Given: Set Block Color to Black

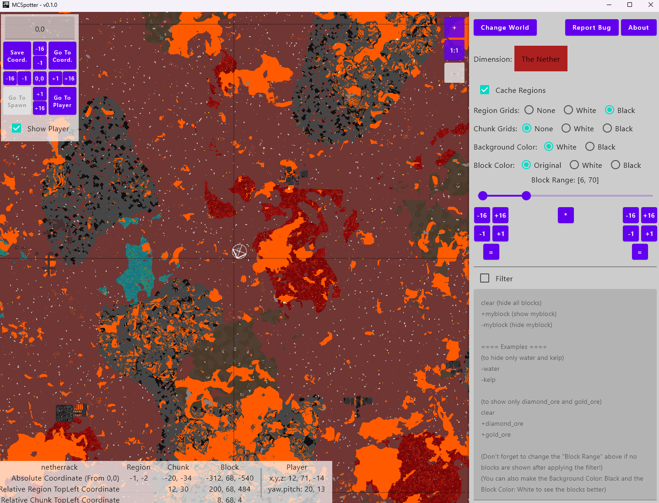Looking at the screenshot, I should [616, 165].
